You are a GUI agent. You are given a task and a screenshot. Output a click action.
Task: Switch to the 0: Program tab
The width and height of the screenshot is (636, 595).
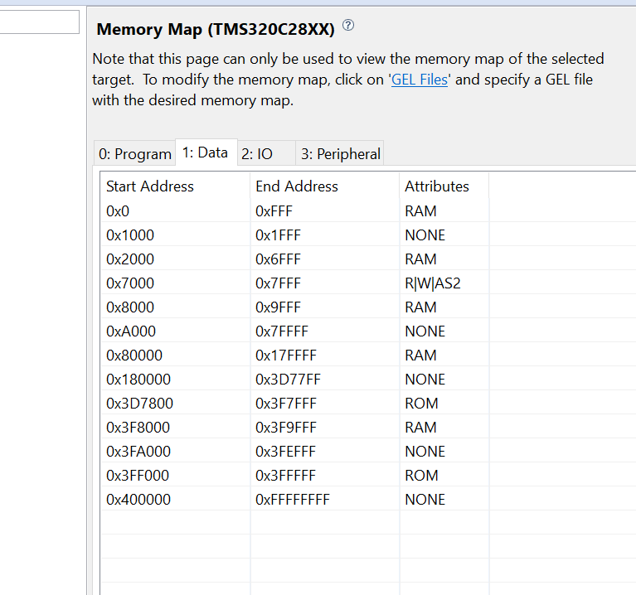[x=135, y=154]
